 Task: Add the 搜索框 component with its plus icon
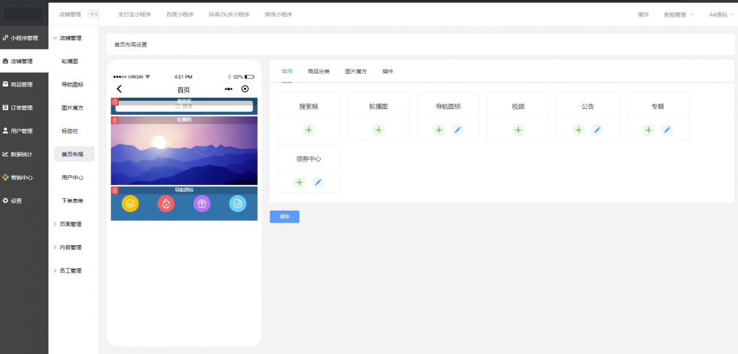click(309, 130)
